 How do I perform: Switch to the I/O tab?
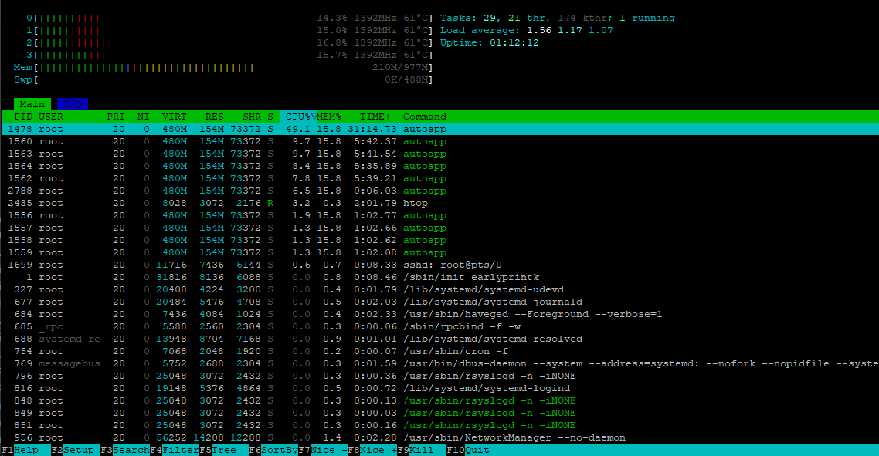click(73, 104)
